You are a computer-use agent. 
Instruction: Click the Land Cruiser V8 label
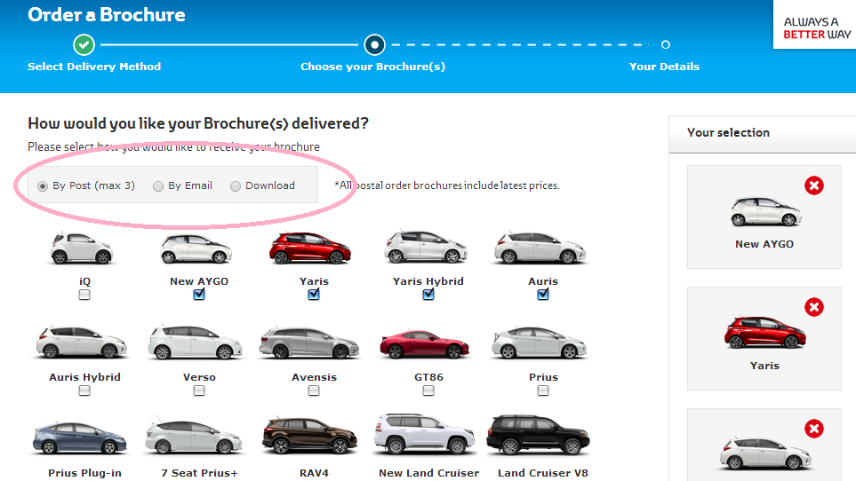(x=543, y=473)
